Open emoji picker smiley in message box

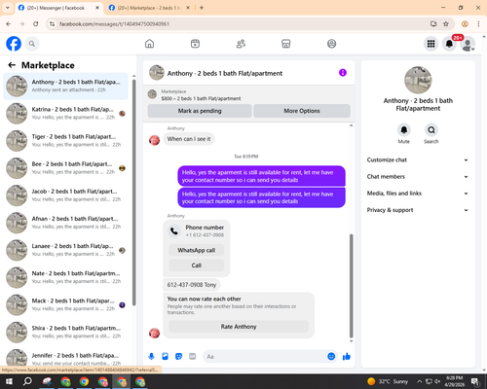pos(331,357)
